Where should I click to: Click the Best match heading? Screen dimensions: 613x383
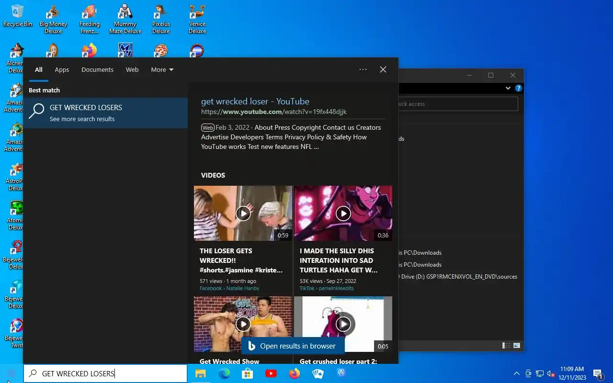tap(44, 90)
